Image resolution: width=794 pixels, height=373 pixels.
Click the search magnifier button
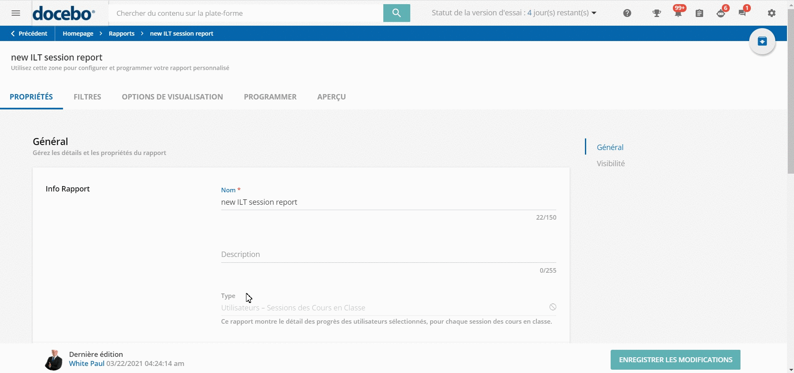pos(397,13)
